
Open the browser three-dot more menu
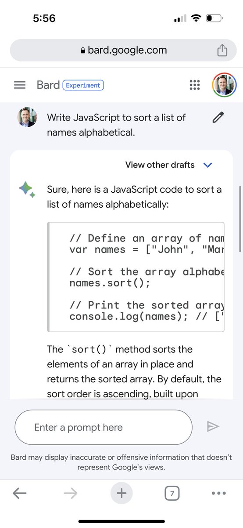[218, 494]
